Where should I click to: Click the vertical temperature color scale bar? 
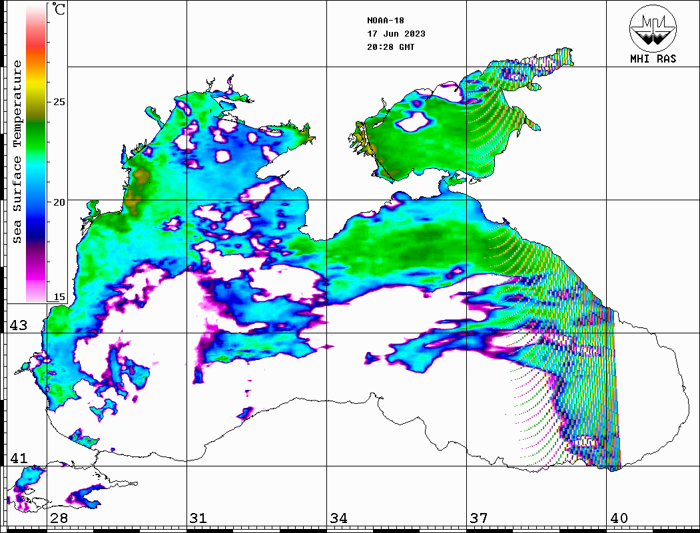tap(36, 152)
